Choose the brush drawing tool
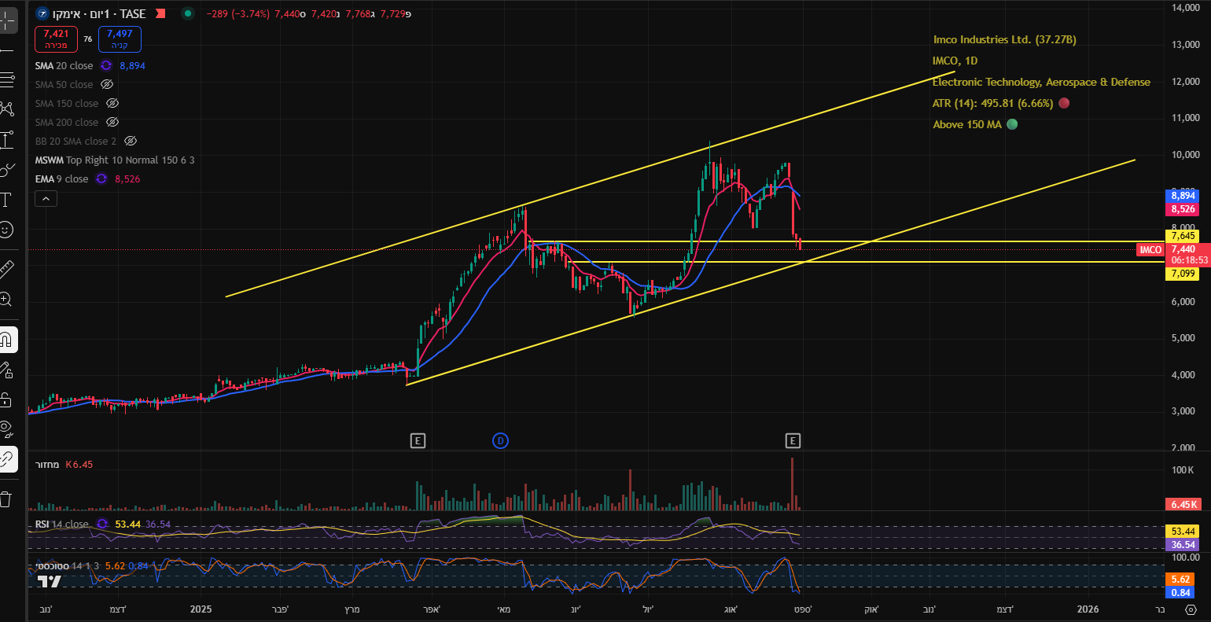Viewport: 1211px width, 622px height. [6, 169]
